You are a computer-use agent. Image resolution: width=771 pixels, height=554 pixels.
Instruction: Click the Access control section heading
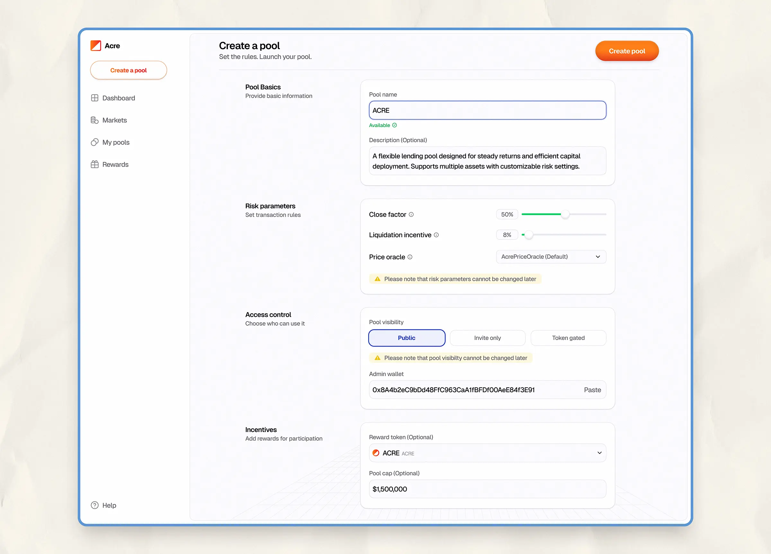pos(268,315)
